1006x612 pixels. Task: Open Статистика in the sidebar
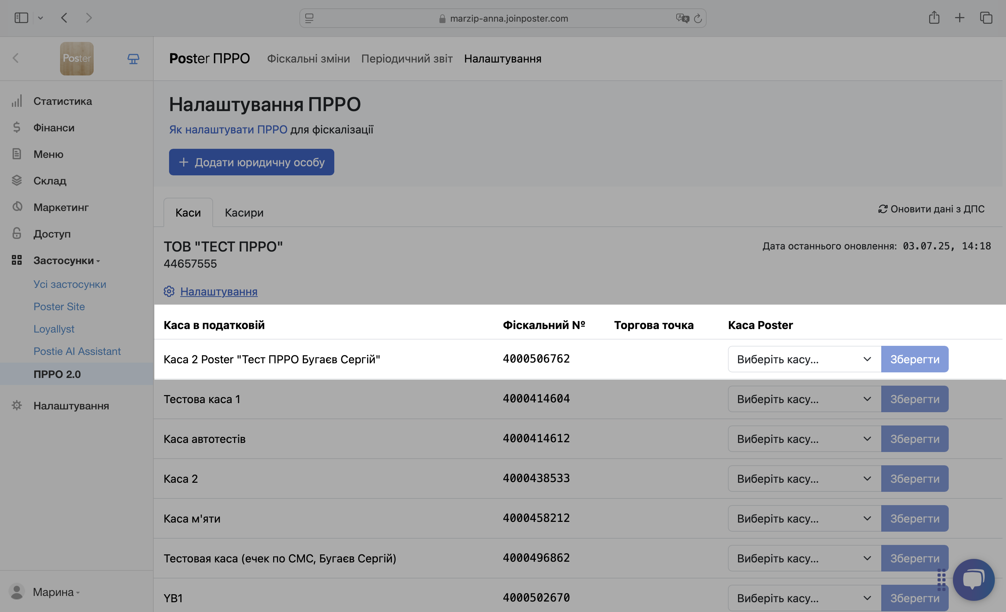[x=63, y=101]
